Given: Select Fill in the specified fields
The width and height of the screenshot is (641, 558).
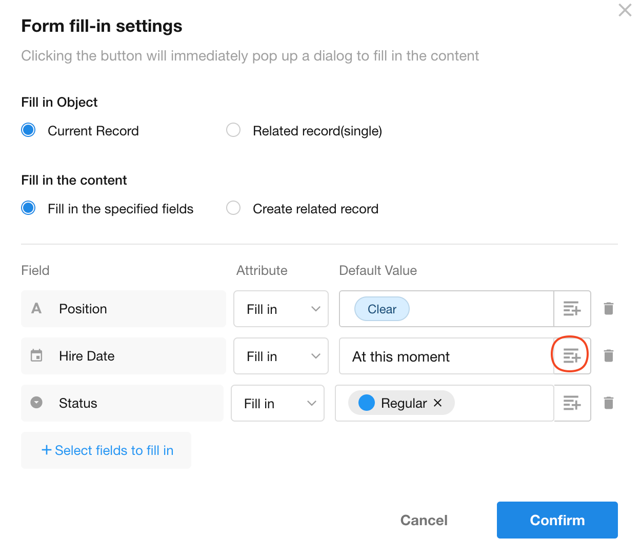Looking at the screenshot, I should [x=29, y=208].
